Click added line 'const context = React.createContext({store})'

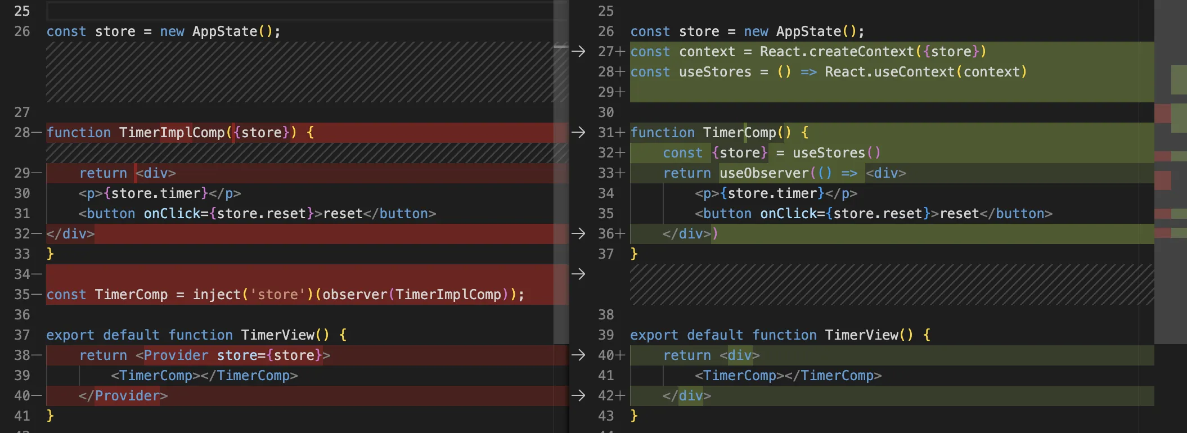pyautogui.click(x=808, y=52)
